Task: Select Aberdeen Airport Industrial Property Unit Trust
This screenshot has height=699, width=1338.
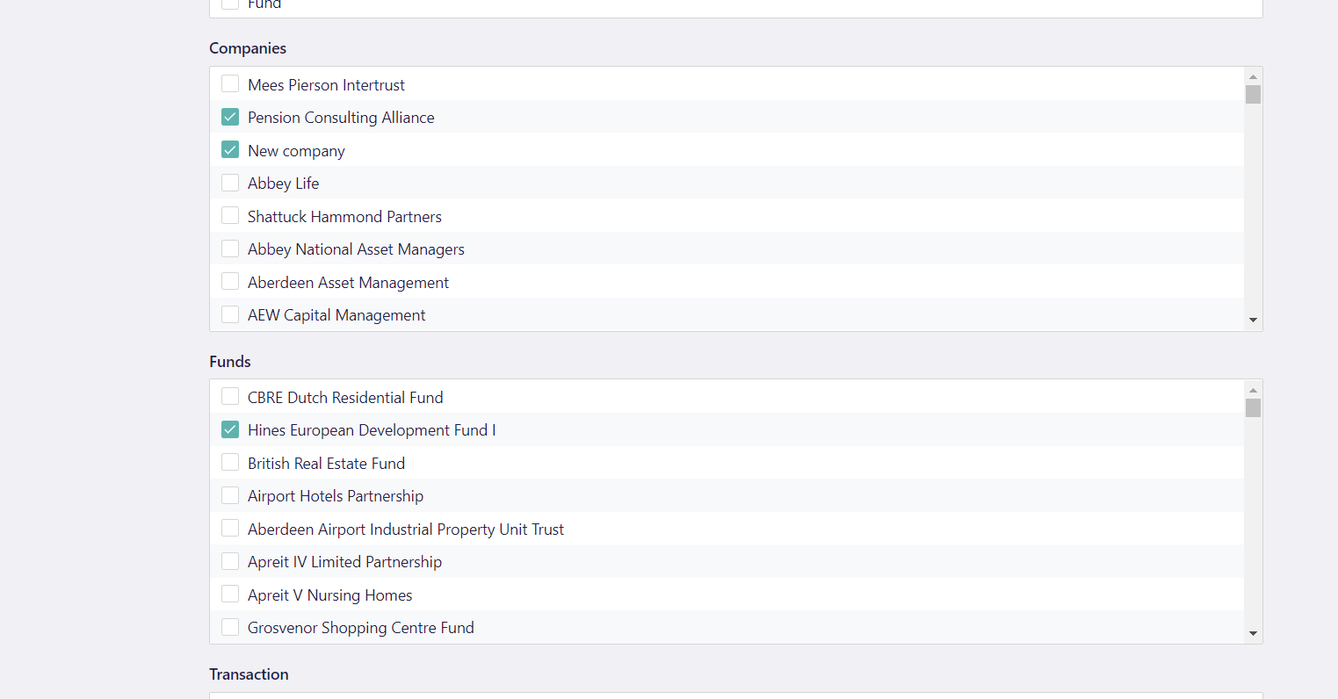Action: (x=405, y=529)
